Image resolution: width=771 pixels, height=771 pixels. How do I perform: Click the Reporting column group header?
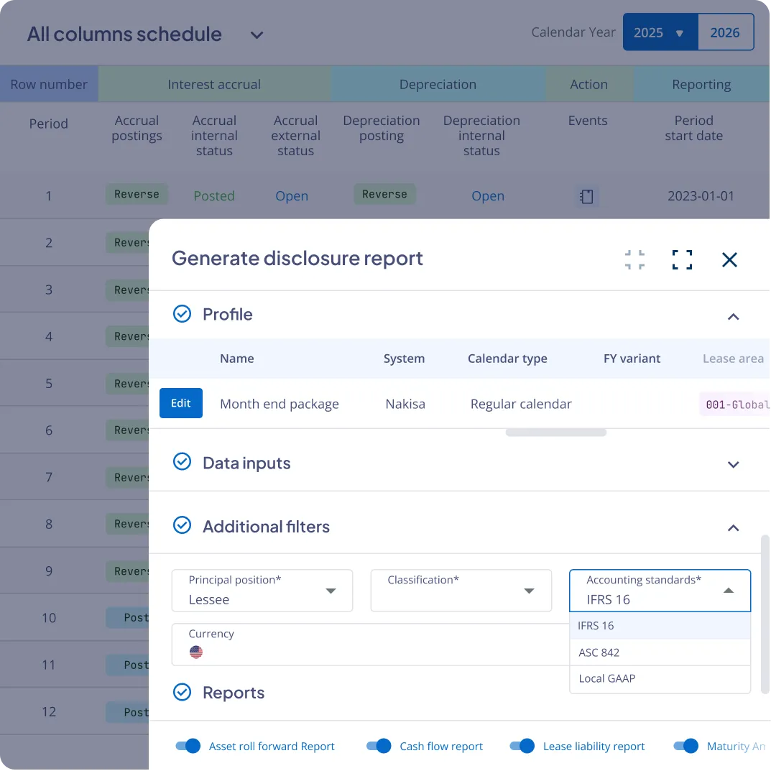(701, 84)
